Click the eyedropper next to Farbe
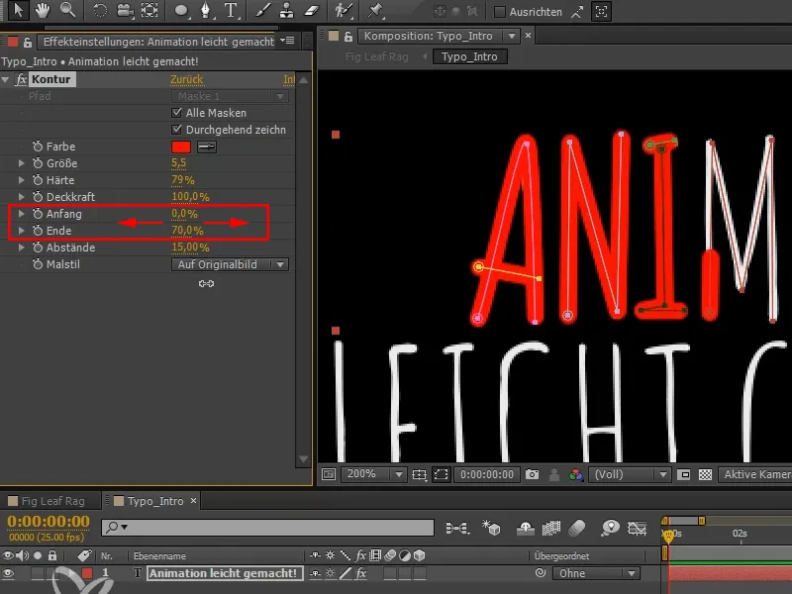This screenshot has width=792, height=594. 207,147
